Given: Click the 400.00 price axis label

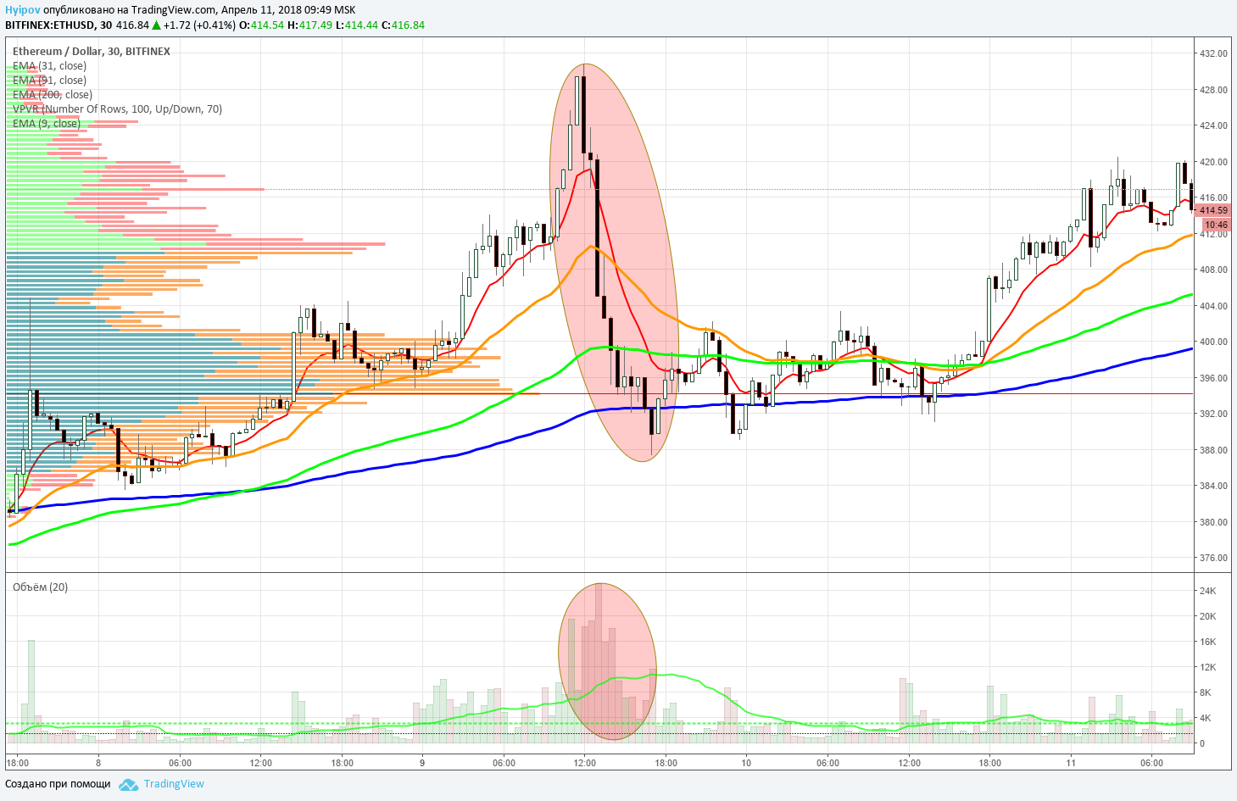Looking at the screenshot, I should coord(1213,342).
